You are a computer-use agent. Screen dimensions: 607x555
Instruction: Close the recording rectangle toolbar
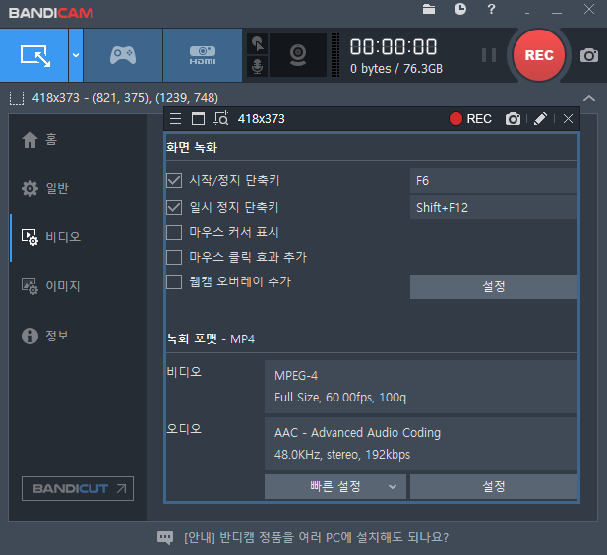(568, 119)
